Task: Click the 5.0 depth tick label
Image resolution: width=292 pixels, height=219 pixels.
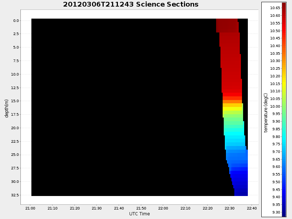Action: pyautogui.click(x=16, y=47)
